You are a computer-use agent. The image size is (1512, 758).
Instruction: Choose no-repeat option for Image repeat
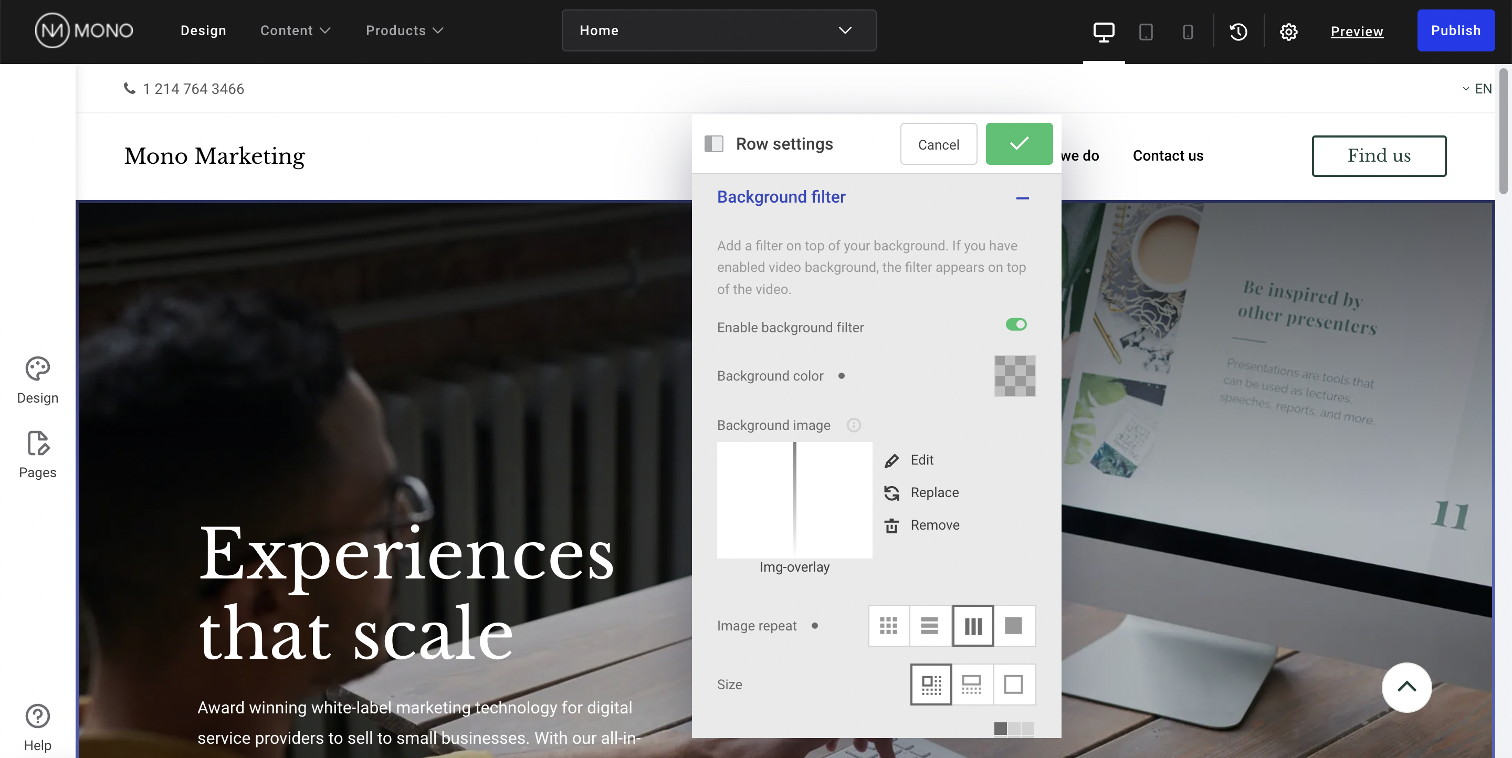(1014, 625)
